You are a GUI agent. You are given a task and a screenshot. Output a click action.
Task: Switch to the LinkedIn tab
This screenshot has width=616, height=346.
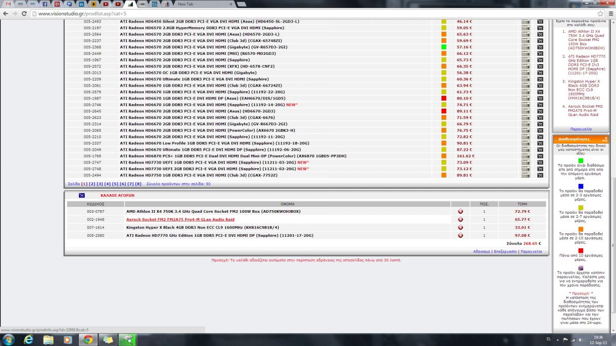82,4
